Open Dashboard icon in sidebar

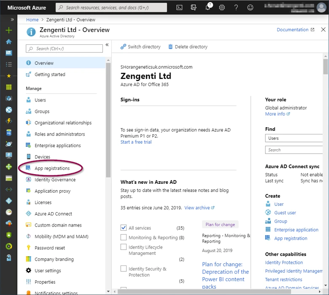tap(9, 53)
